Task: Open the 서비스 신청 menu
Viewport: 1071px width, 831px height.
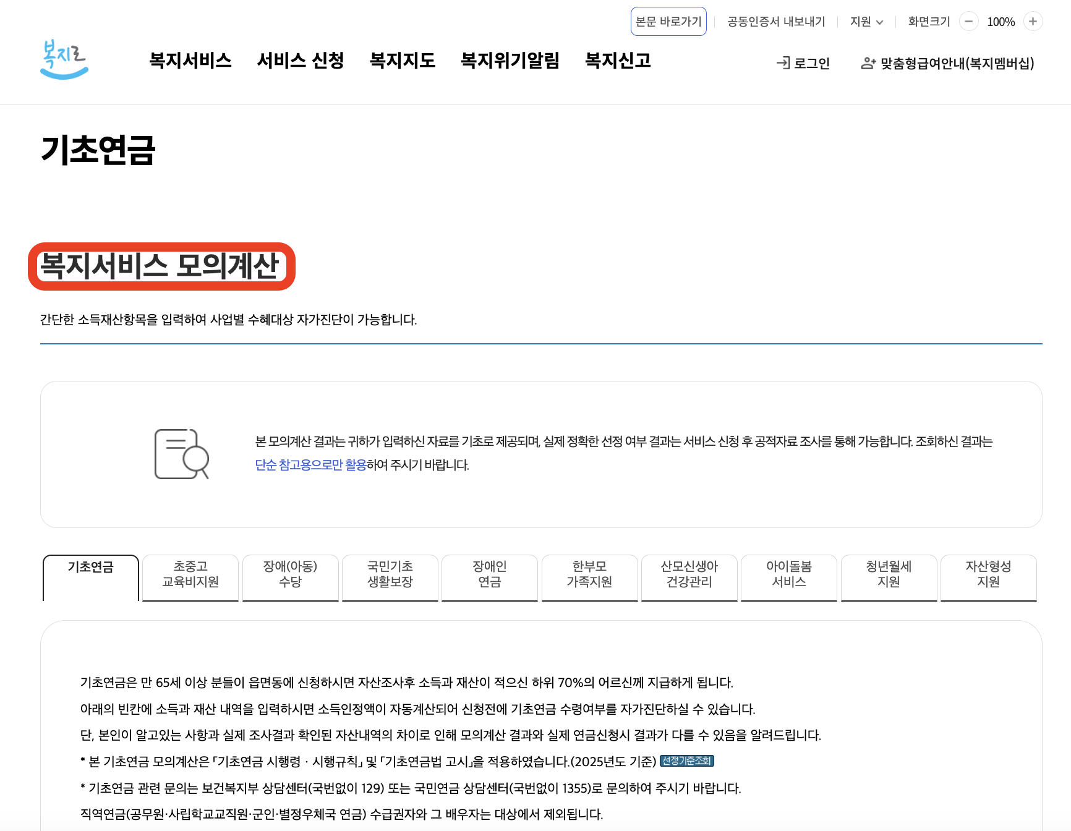Action: (x=302, y=61)
